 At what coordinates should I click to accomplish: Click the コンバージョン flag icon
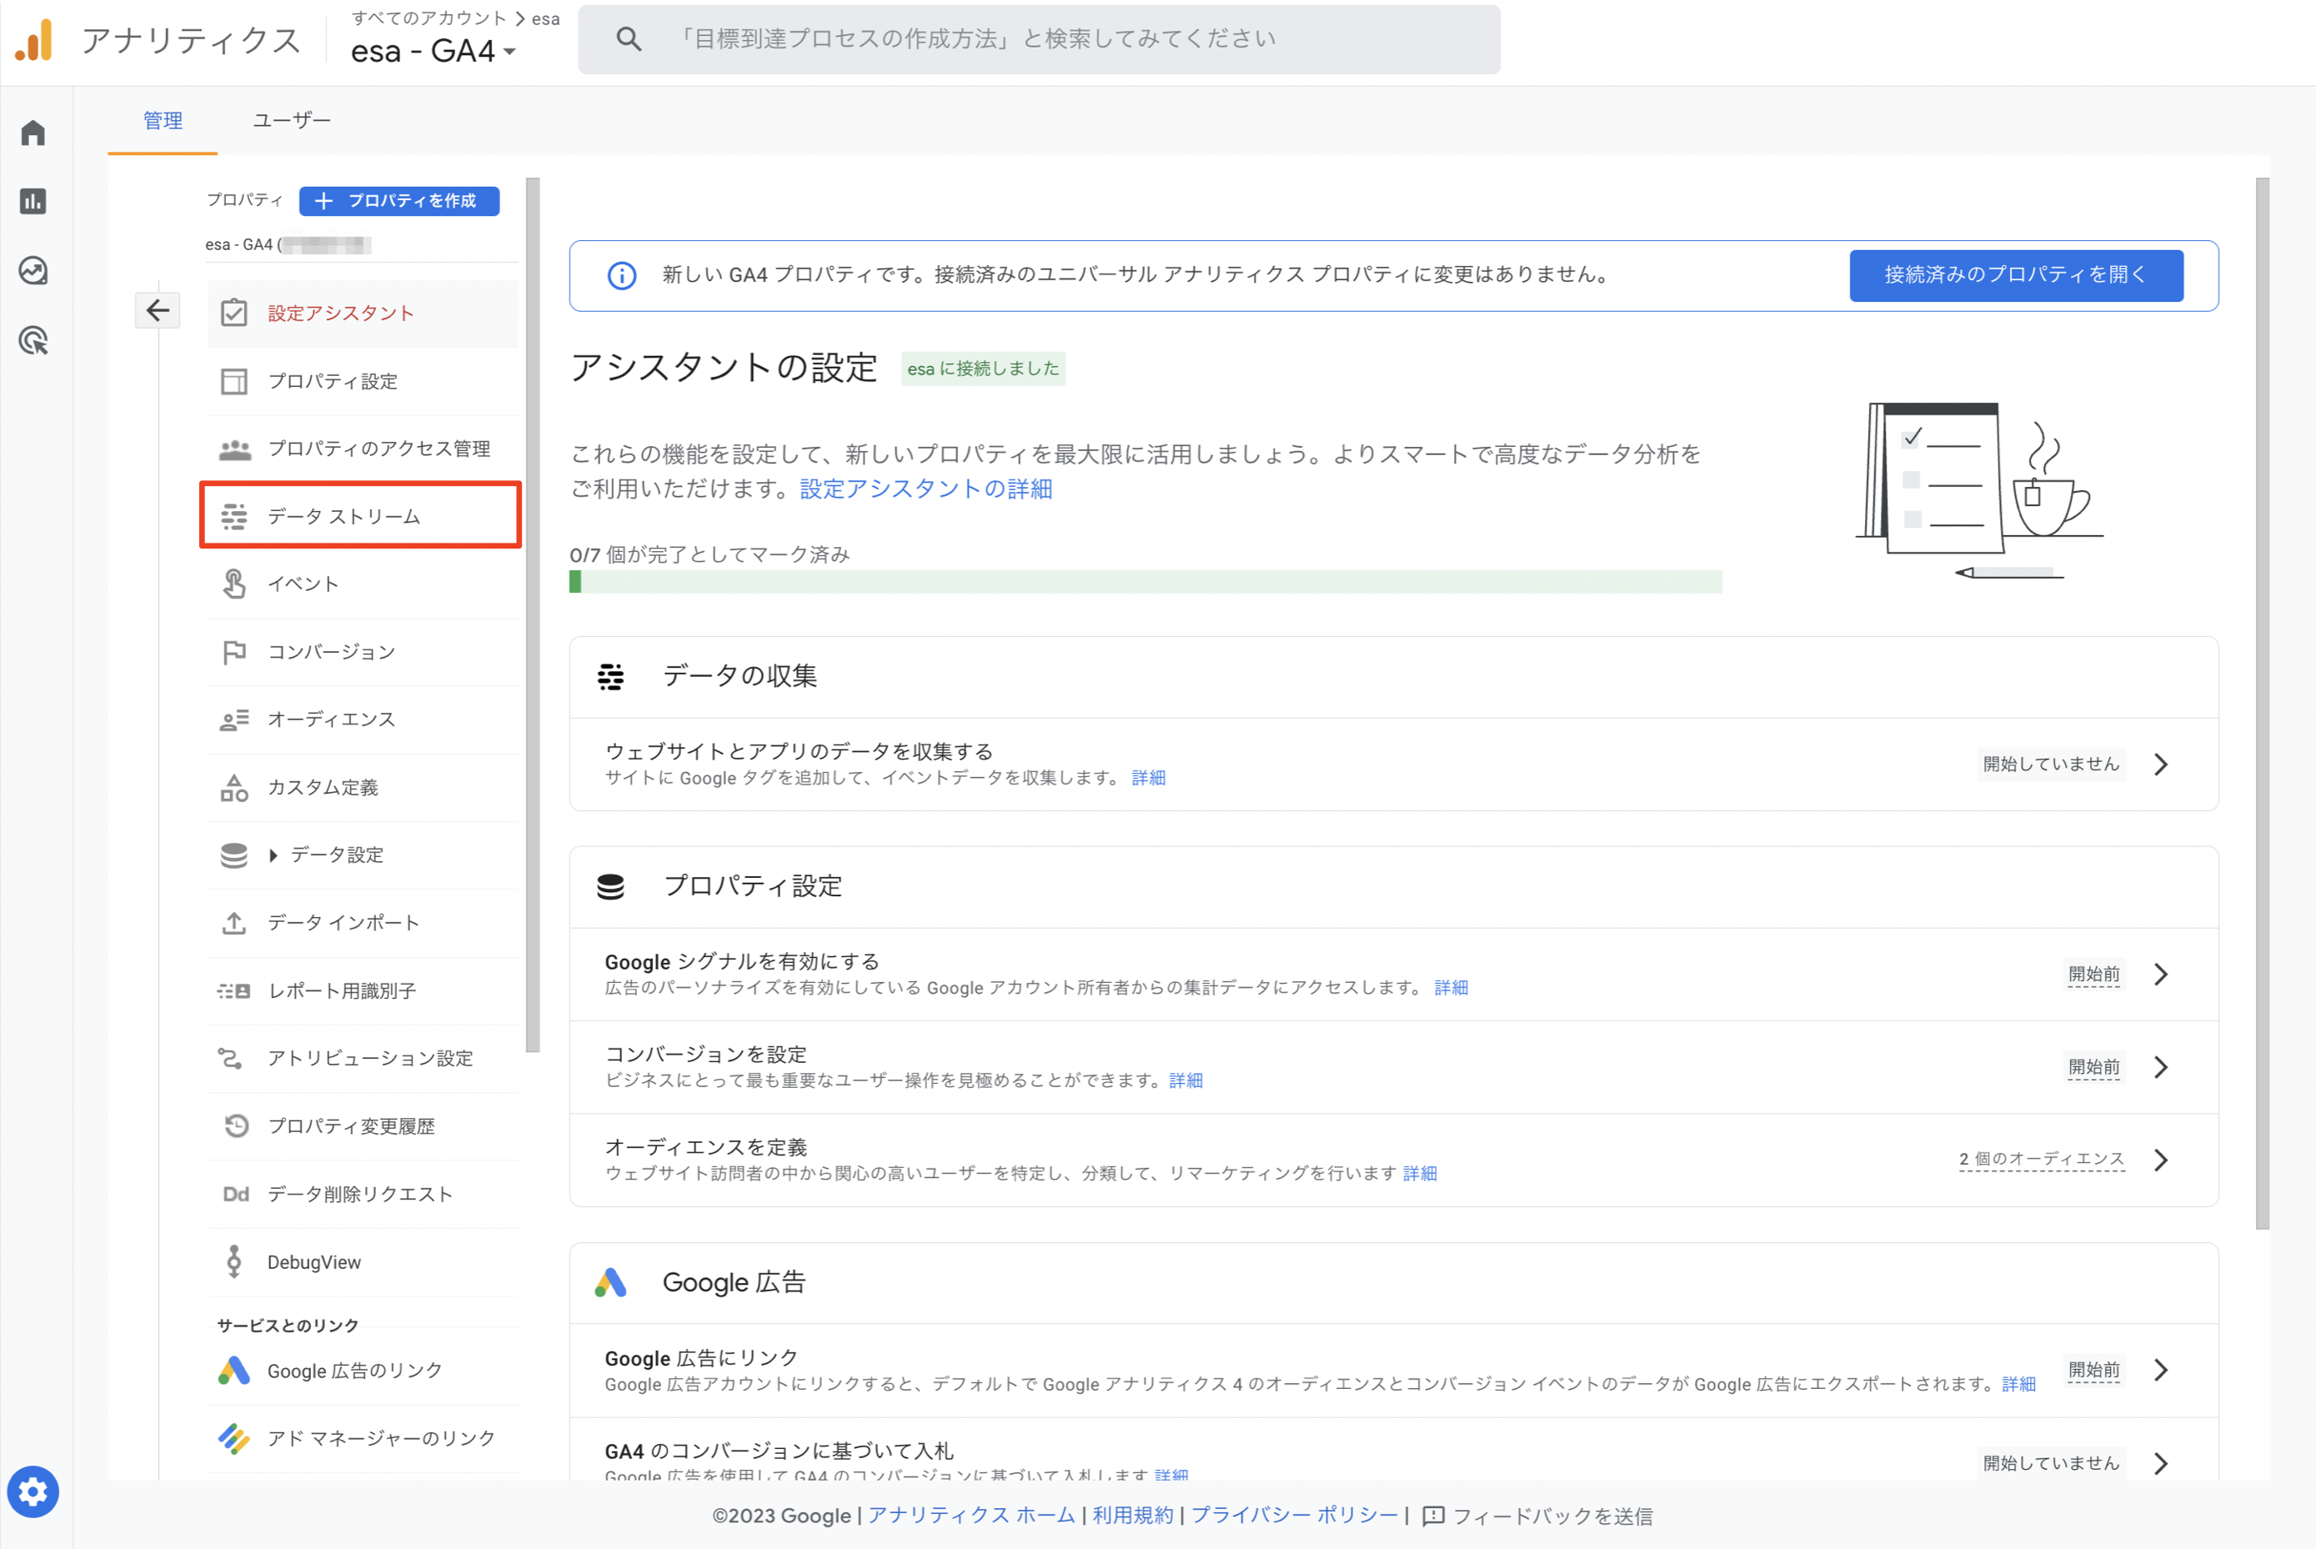click(x=234, y=652)
